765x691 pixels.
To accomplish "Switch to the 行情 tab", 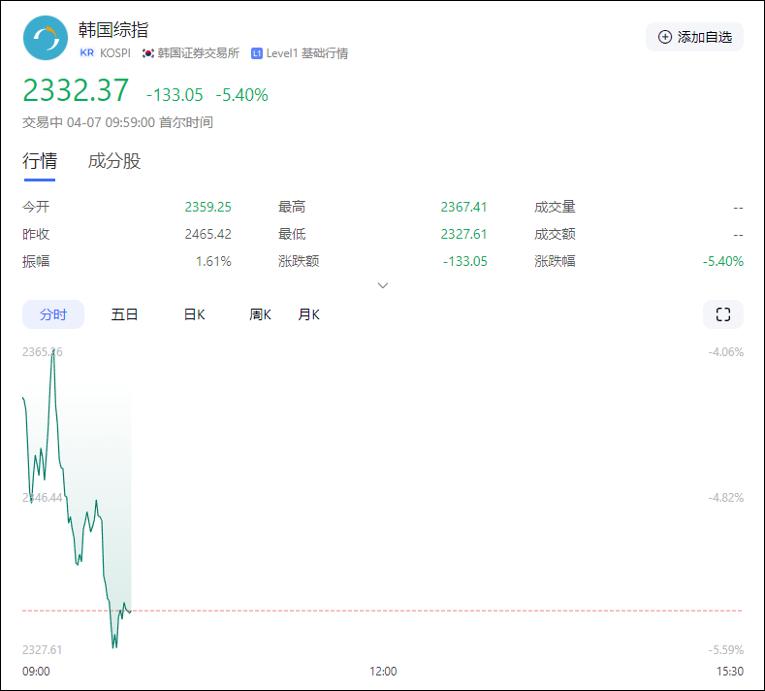I will (x=40, y=161).
